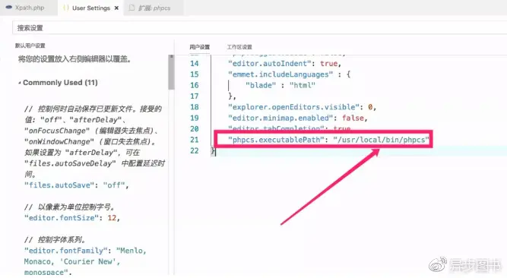Click the PHP file icon on Xpath.php tab
This screenshot has height=278, width=507.
[8, 7]
